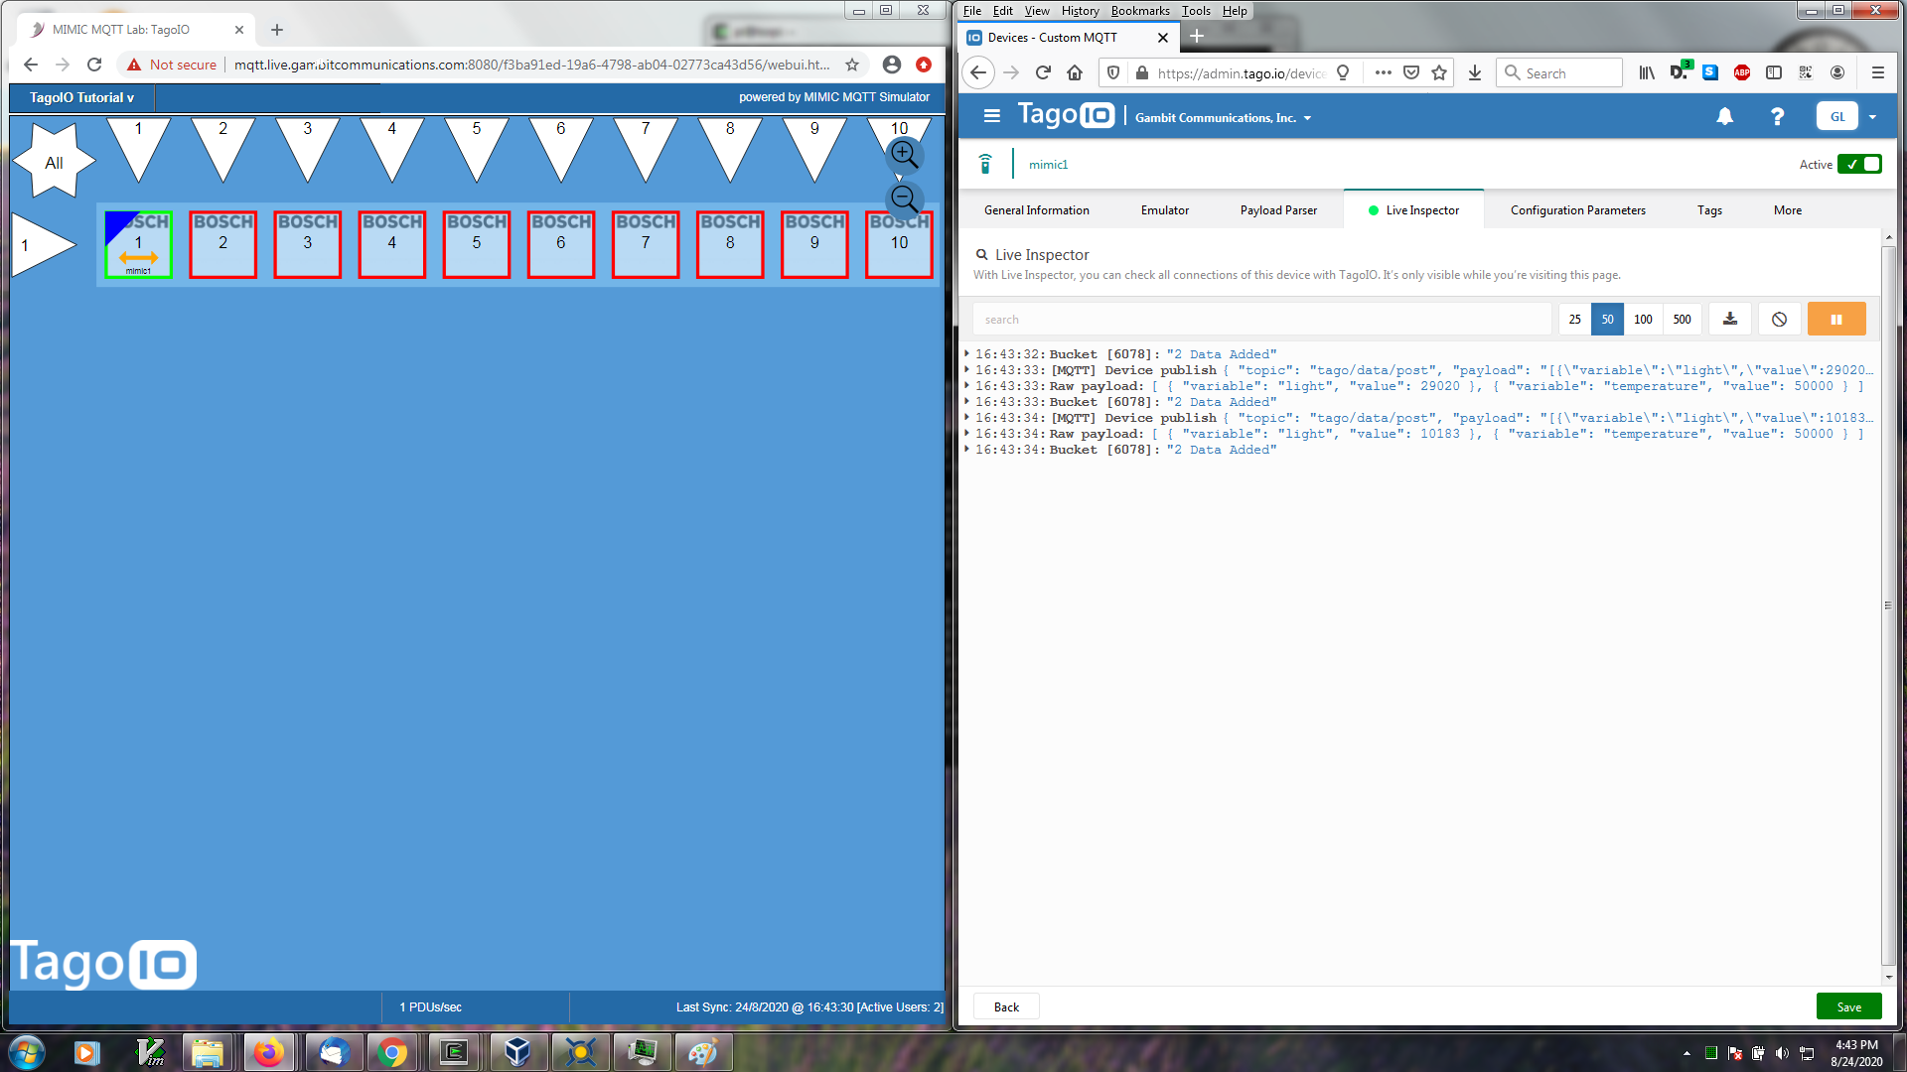
Task: Expand the 16:43:32 Bucket log entry
Action: [x=965, y=353]
